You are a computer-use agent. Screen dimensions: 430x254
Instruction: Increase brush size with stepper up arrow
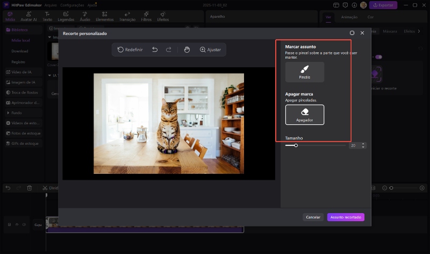363,144
